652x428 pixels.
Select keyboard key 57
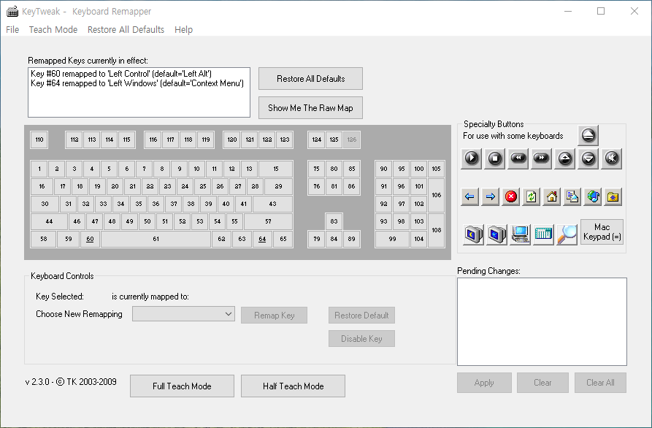pos(268,221)
